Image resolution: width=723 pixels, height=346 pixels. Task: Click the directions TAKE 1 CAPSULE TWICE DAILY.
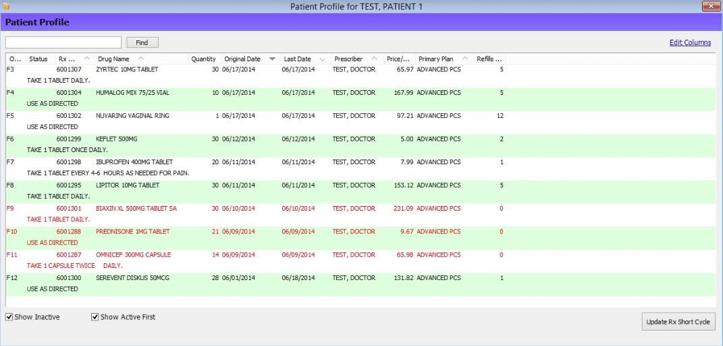75,266
